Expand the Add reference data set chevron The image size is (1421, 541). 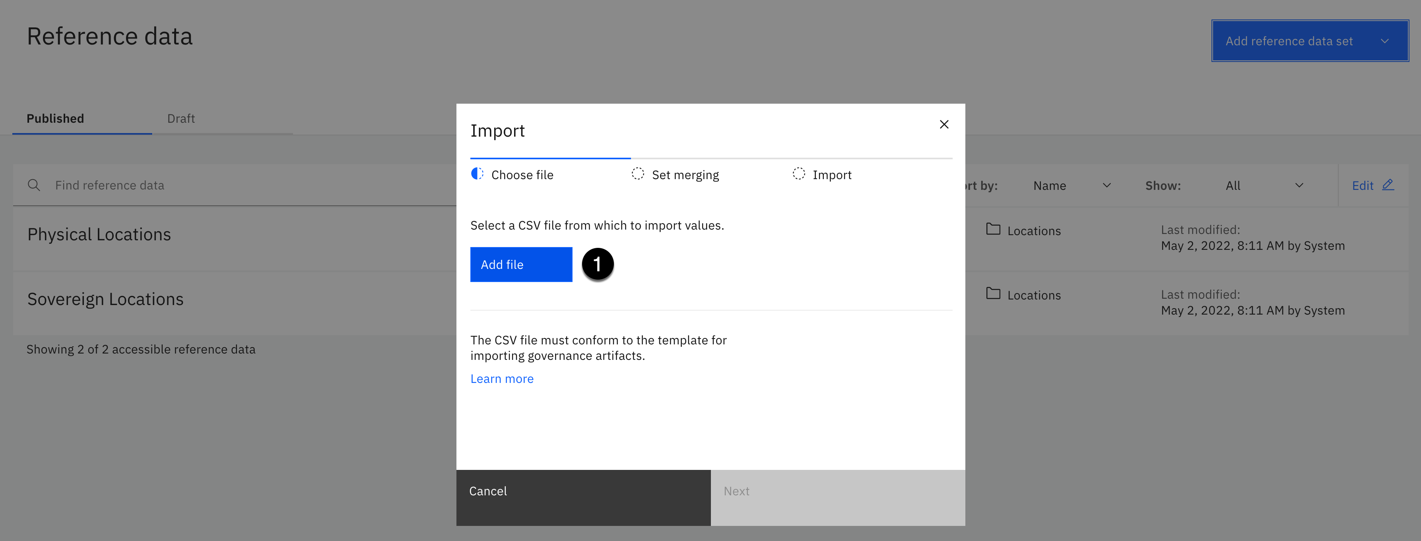pyautogui.click(x=1384, y=41)
